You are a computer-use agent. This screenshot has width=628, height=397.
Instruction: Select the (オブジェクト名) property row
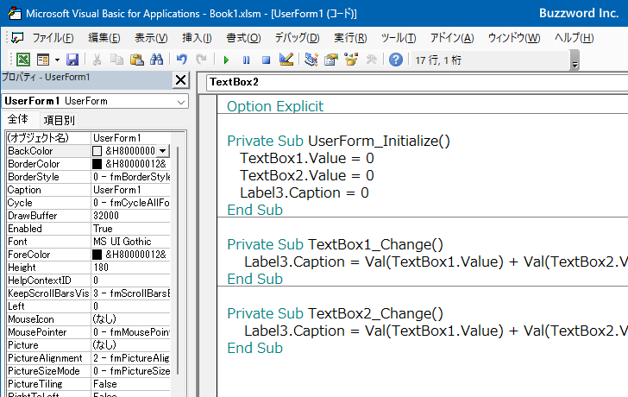click(x=89, y=138)
